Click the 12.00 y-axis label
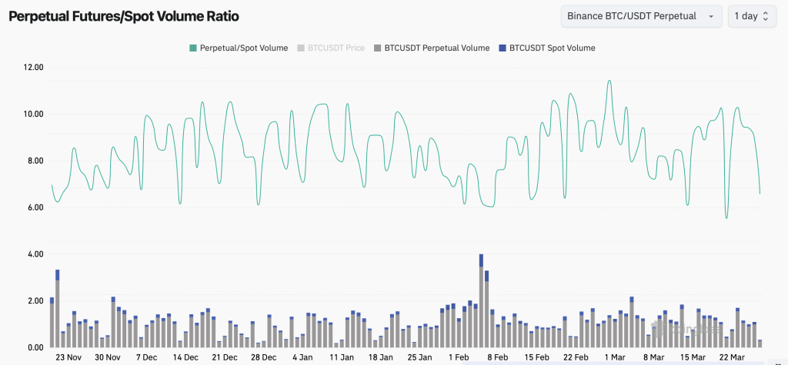Screen dimensions: 788x365 point(33,68)
